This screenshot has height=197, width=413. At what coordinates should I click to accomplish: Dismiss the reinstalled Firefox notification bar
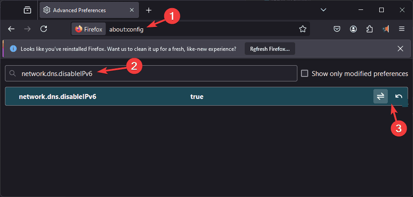click(x=400, y=49)
